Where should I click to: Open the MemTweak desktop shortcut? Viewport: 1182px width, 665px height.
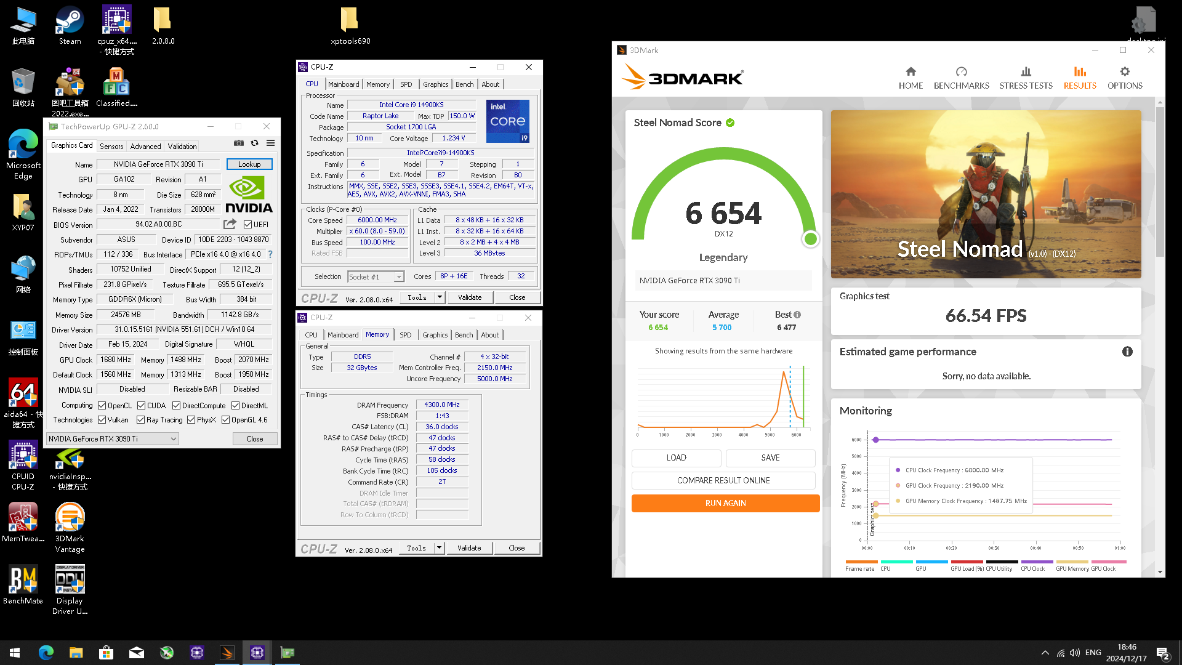point(23,522)
